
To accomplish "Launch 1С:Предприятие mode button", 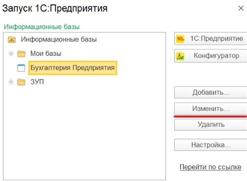I will point(211,38).
